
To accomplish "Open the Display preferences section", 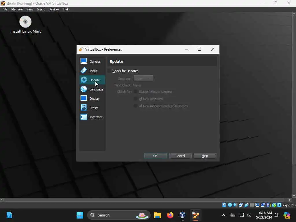I will click(x=92, y=98).
